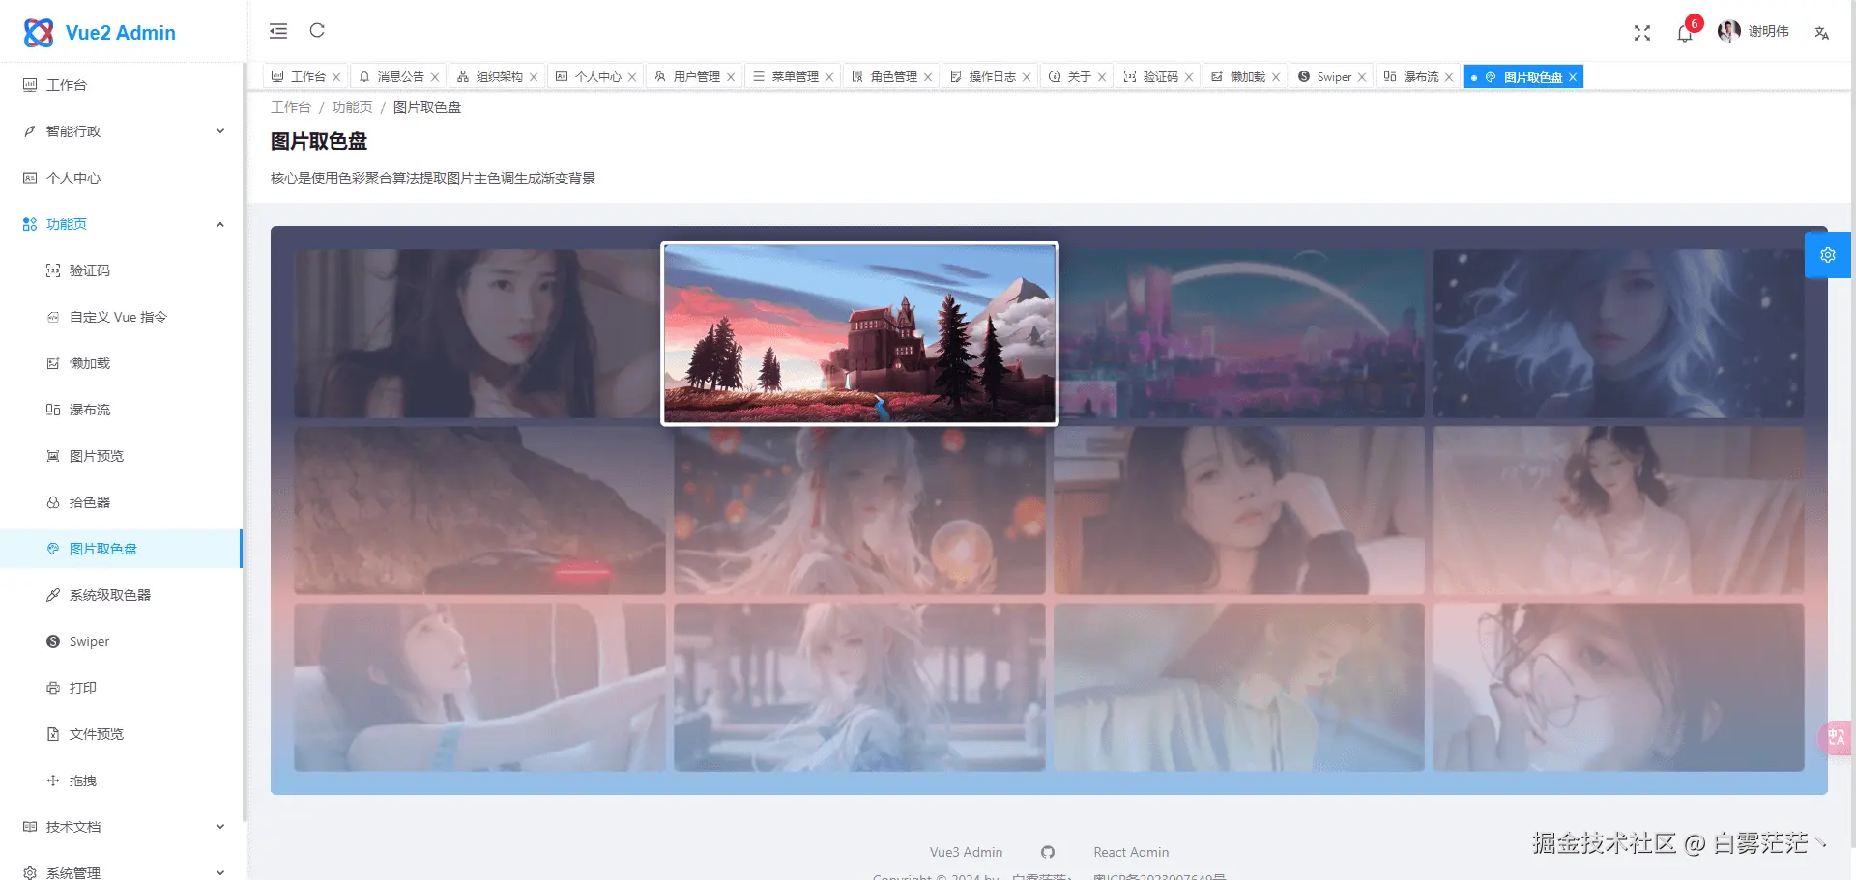The height and width of the screenshot is (880, 1856).
Task: Close the 操作日志 tab
Action: [1027, 77]
